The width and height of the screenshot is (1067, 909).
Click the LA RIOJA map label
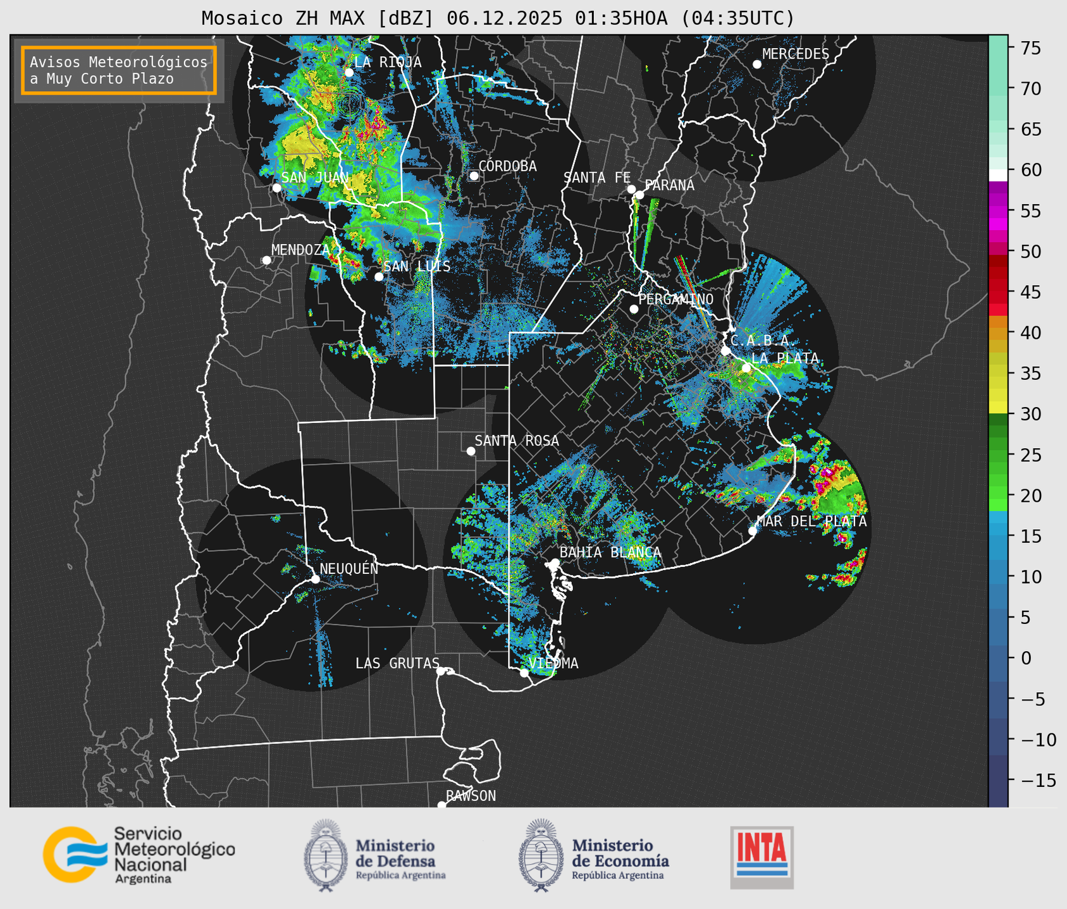click(388, 62)
